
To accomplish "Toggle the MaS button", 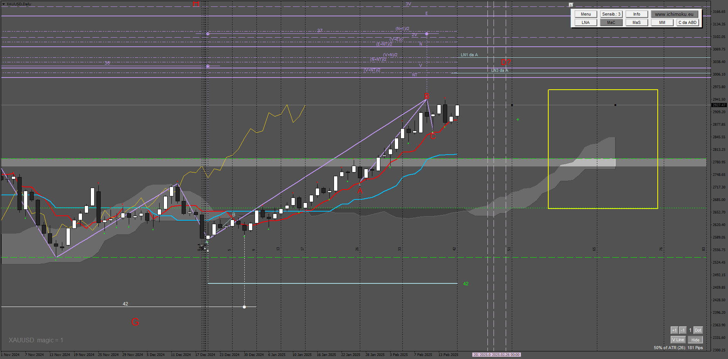I will pyautogui.click(x=636, y=22).
